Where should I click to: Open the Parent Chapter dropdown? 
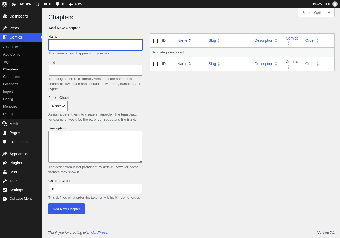(58, 106)
